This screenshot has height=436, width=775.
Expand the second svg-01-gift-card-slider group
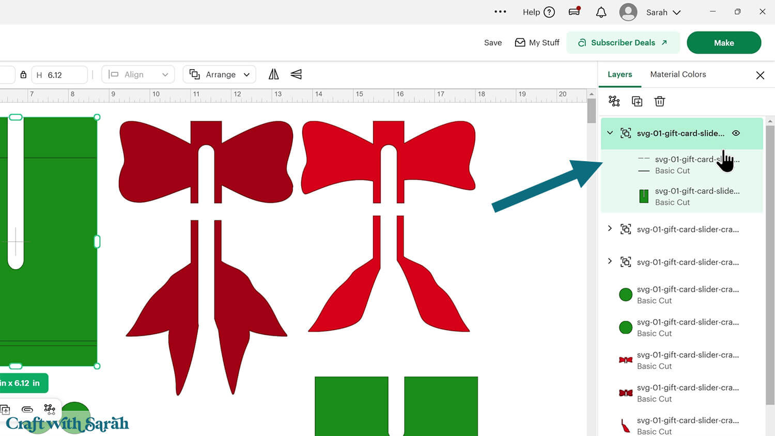pyautogui.click(x=610, y=229)
